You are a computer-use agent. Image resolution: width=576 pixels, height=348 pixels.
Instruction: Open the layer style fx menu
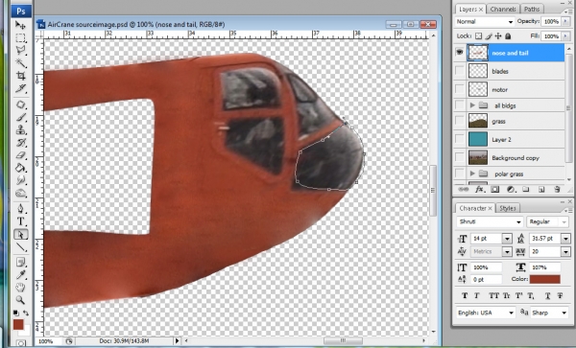pos(479,189)
